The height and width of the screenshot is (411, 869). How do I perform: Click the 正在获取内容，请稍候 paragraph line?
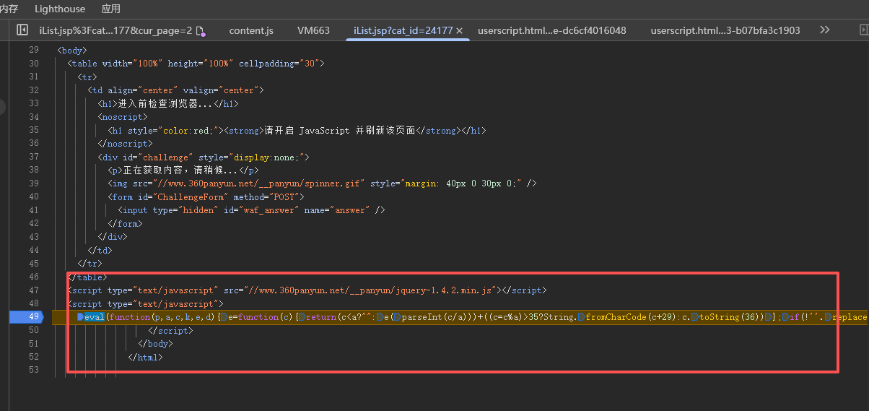pyautogui.click(x=183, y=170)
